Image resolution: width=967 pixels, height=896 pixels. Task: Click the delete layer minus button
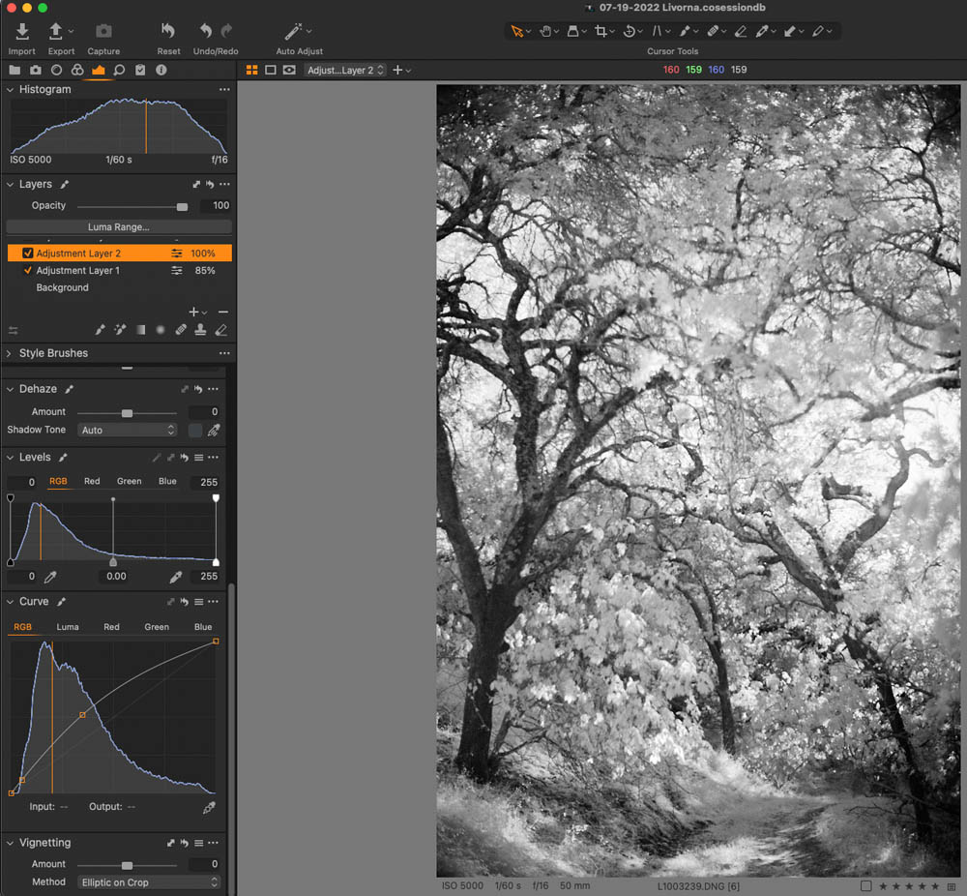coord(223,313)
